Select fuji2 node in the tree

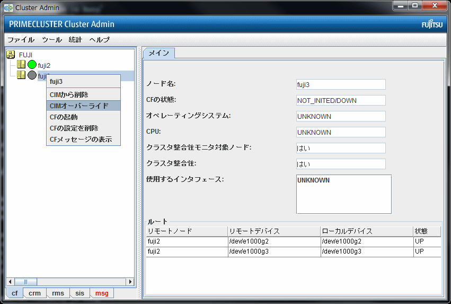tap(44, 65)
